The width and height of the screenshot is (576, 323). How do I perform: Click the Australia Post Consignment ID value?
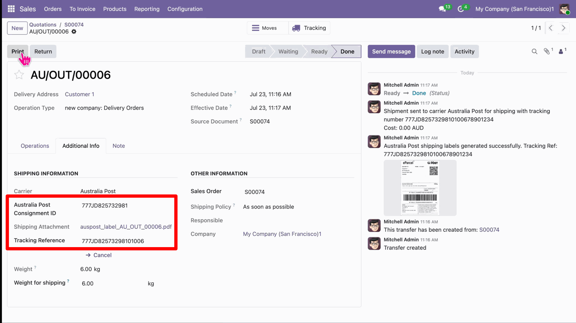pyautogui.click(x=105, y=206)
